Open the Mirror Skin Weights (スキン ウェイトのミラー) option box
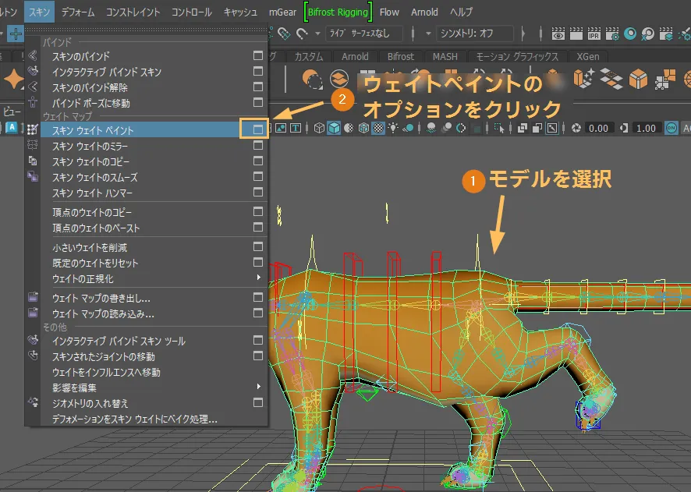This screenshot has width=691, height=492. pos(258,147)
